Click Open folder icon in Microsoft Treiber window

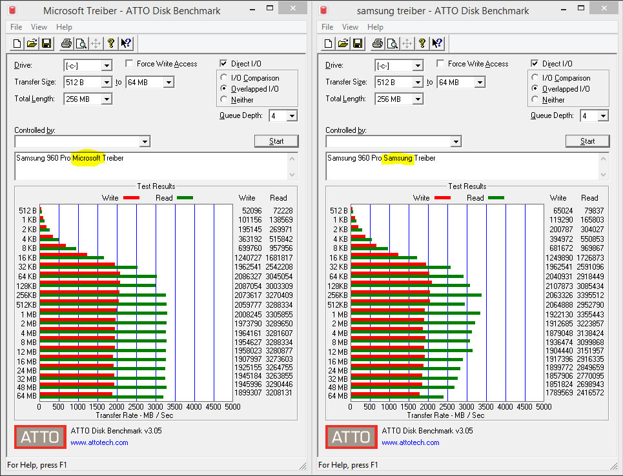[x=32, y=43]
